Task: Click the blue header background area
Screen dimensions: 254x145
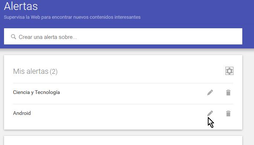Action: click(x=194, y=13)
